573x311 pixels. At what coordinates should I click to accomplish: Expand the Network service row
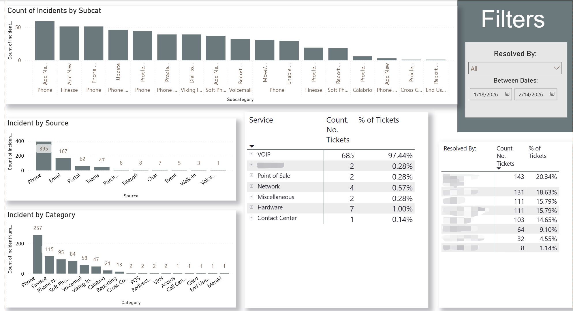click(251, 186)
